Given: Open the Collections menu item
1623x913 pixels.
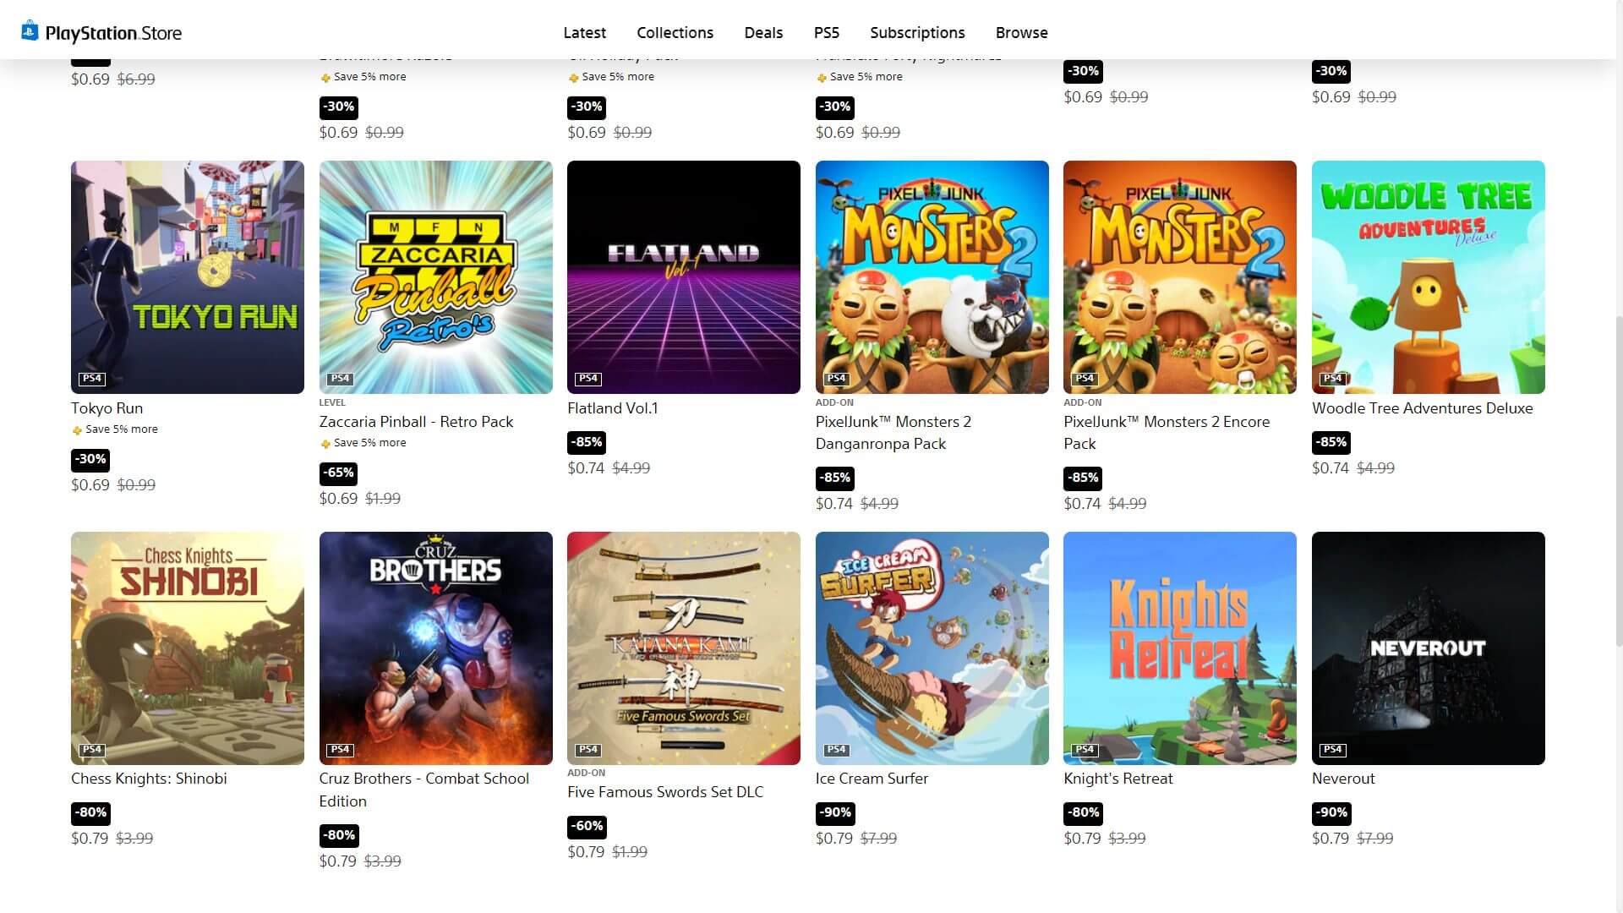Looking at the screenshot, I should click(675, 32).
